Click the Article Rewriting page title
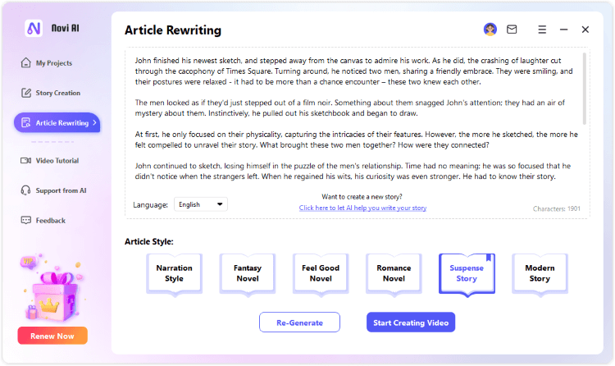 click(173, 30)
